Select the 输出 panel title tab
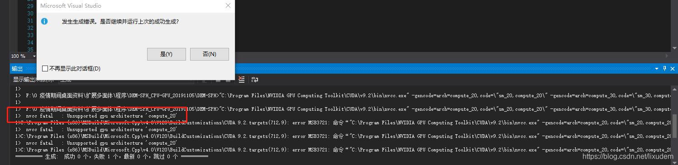678x165 pixels. 17,69
